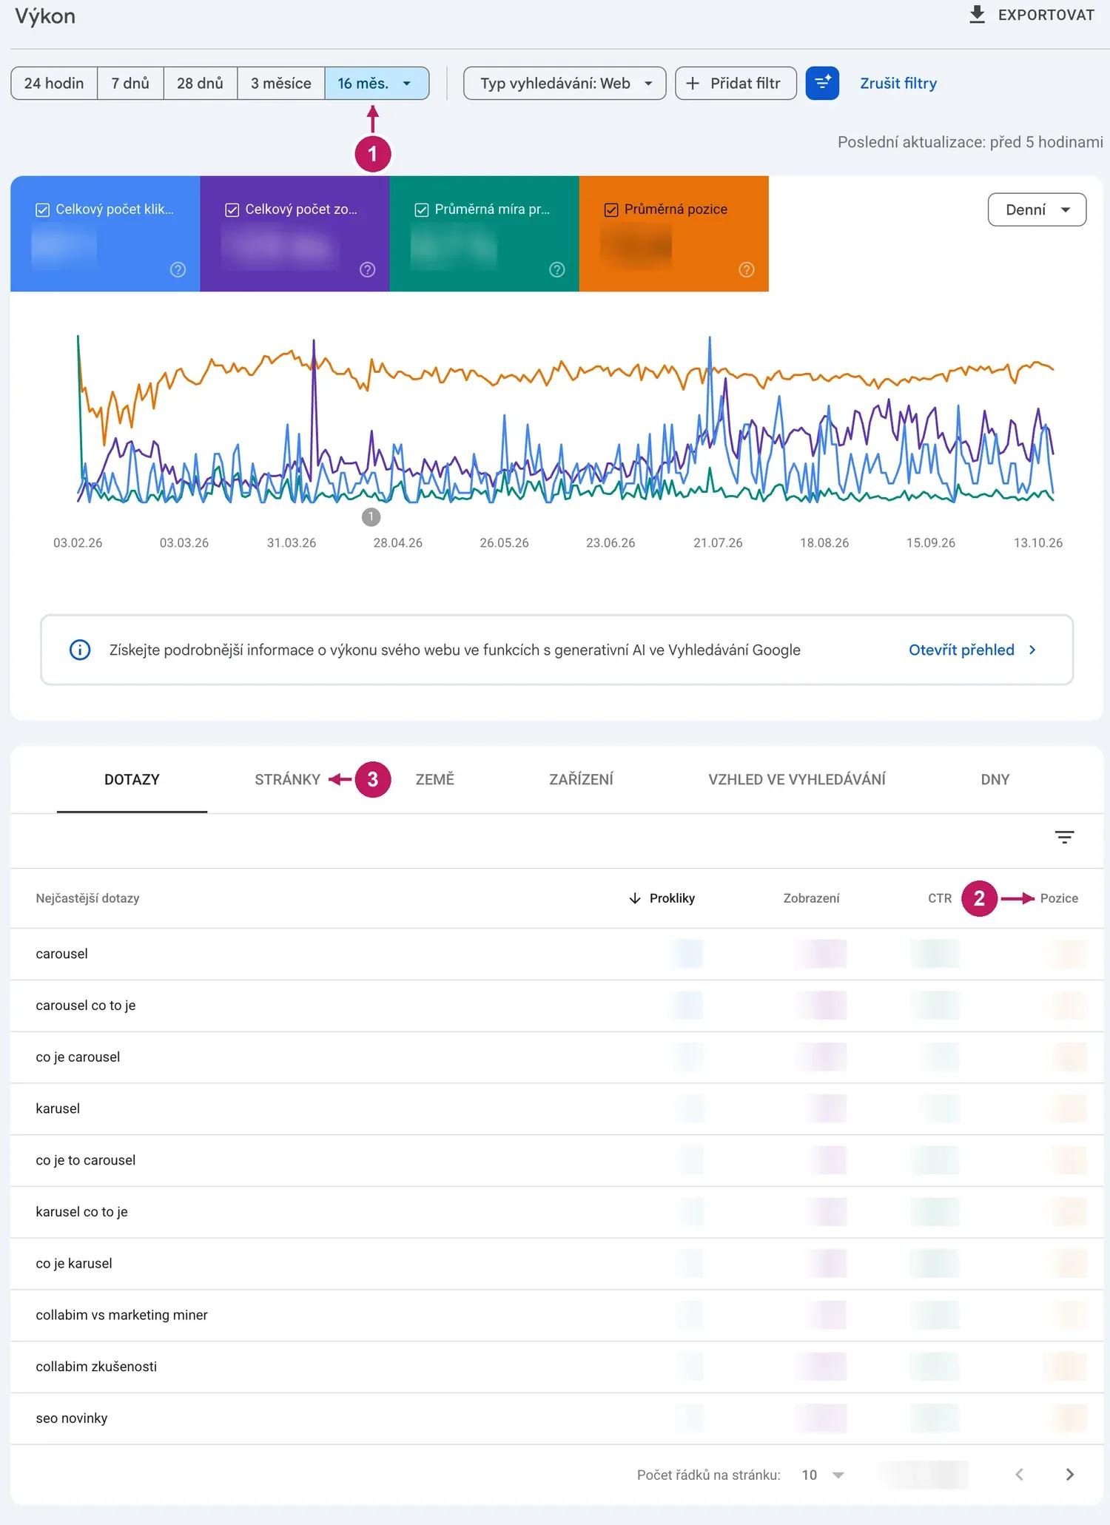The height and width of the screenshot is (1525, 1110).
Task: Click the sort arrow next to Prokliky
Action: [x=634, y=898]
